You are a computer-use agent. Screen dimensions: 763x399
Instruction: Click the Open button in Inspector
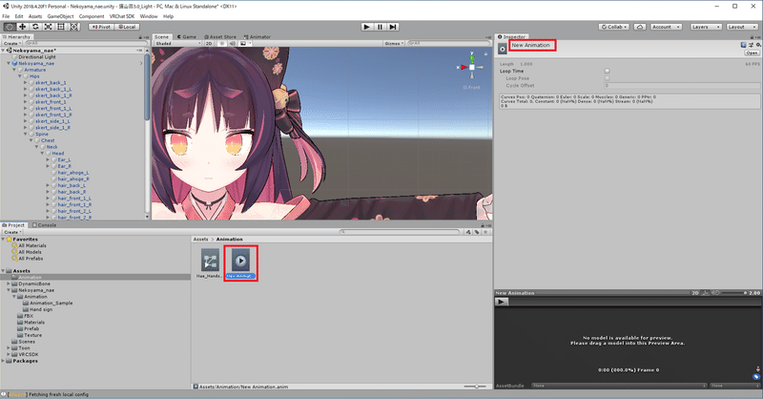(x=752, y=52)
